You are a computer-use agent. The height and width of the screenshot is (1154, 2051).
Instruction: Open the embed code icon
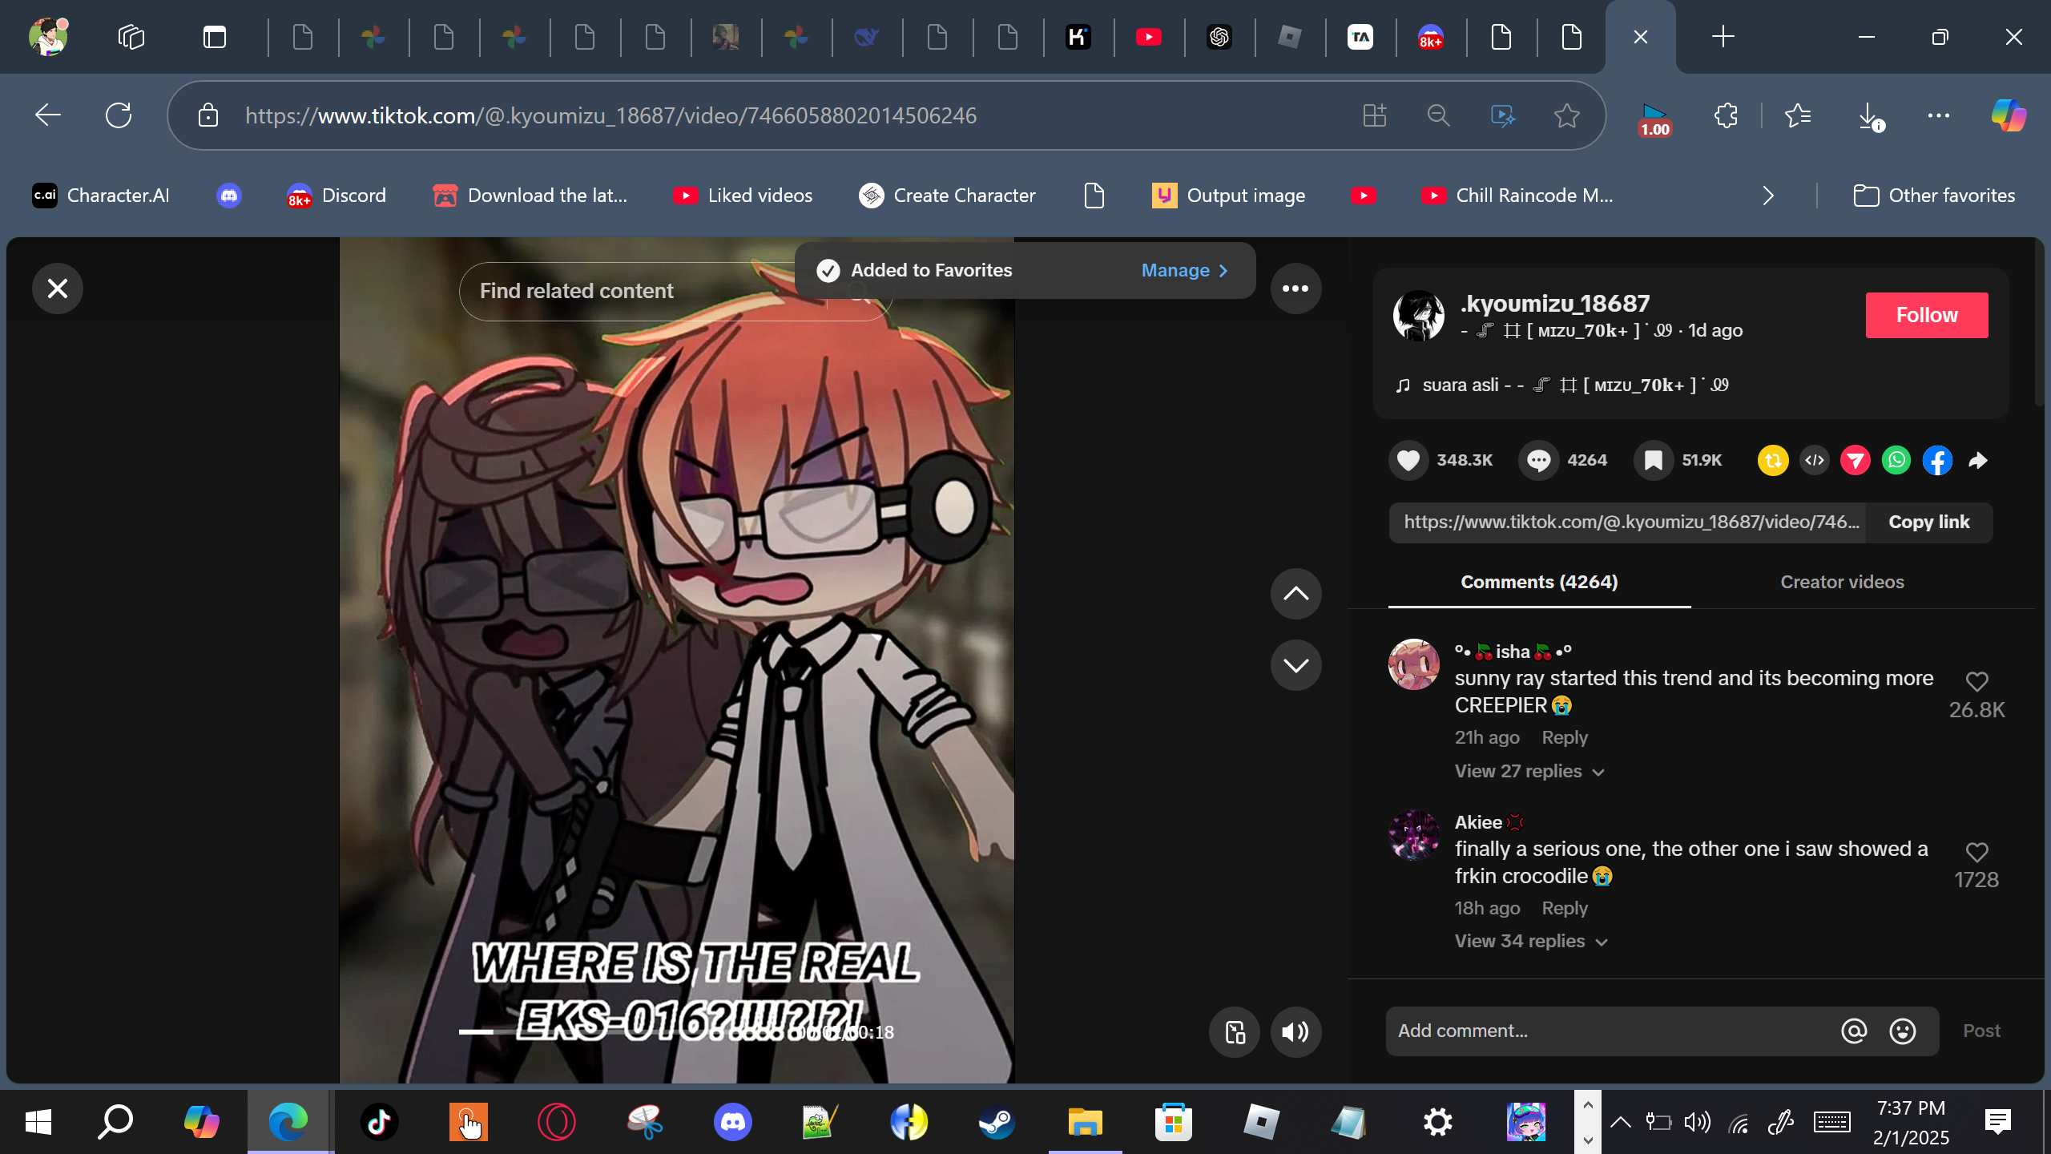[1815, 460]
